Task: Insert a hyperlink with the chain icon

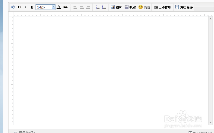Action: [65, 7]
